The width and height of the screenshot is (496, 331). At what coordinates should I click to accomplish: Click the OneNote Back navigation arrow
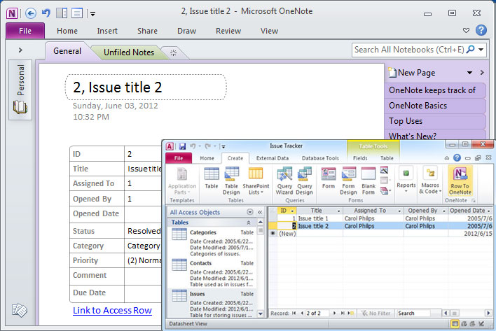(x=30, y=13)
